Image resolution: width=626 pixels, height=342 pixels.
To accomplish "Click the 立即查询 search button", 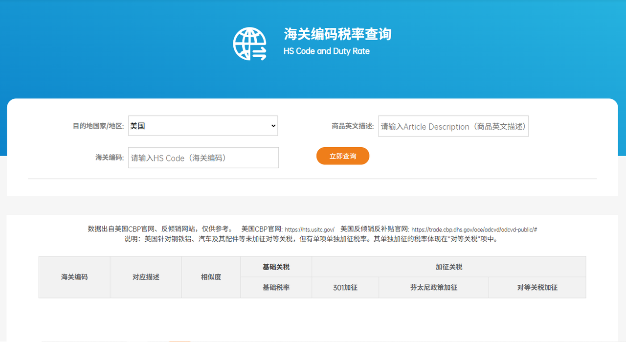I will pyautogui.click(x=342, y=156).
